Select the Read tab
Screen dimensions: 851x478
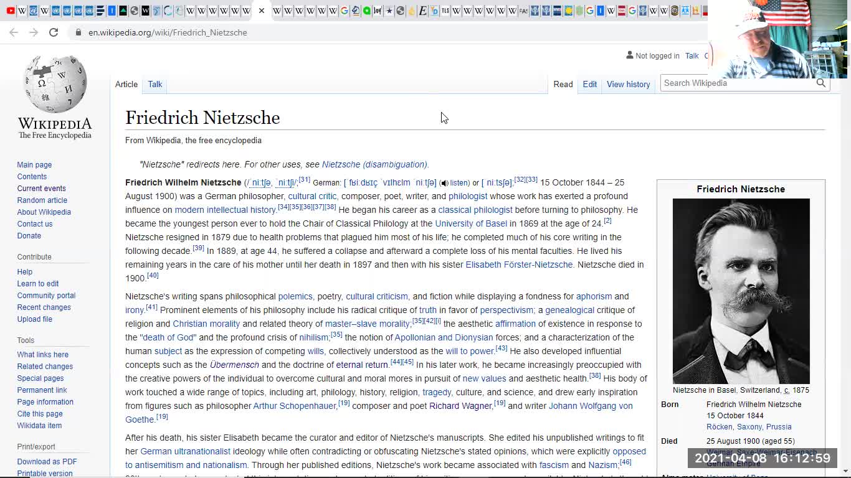pyautogui.click(x=563, y=84)
